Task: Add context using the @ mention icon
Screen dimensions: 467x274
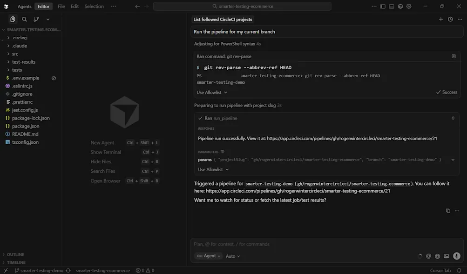Action: pyautogui.click(x=428, y=256)
